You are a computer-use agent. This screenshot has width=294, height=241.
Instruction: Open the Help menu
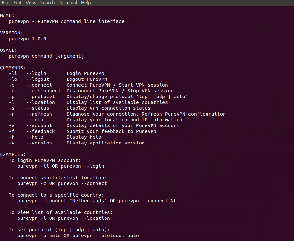point(86,3)
